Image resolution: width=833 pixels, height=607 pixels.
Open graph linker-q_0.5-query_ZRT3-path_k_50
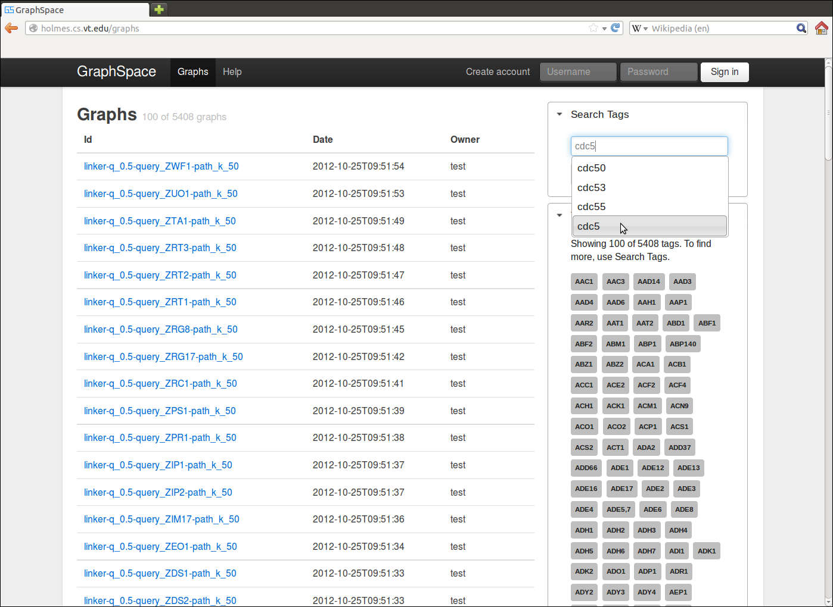[160, 248]
